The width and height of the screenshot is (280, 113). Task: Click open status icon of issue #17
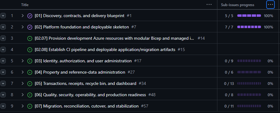(x=30, y=61)
